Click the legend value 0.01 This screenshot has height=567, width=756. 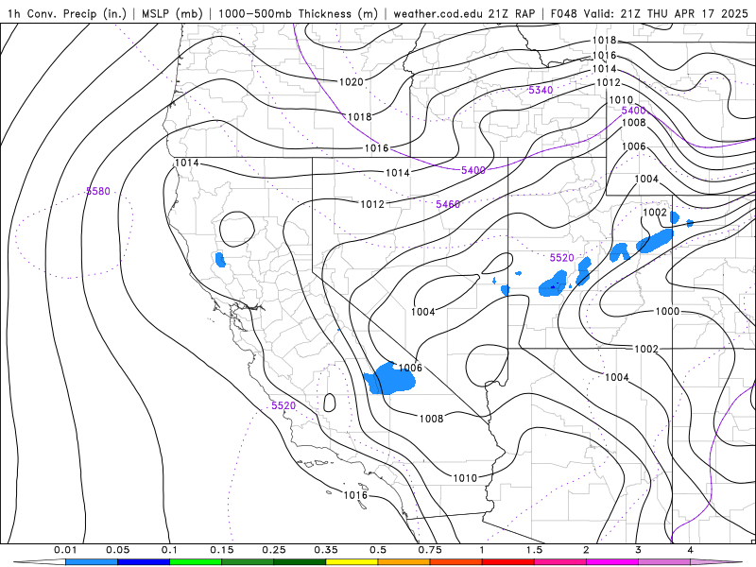[x=65, y=550]
